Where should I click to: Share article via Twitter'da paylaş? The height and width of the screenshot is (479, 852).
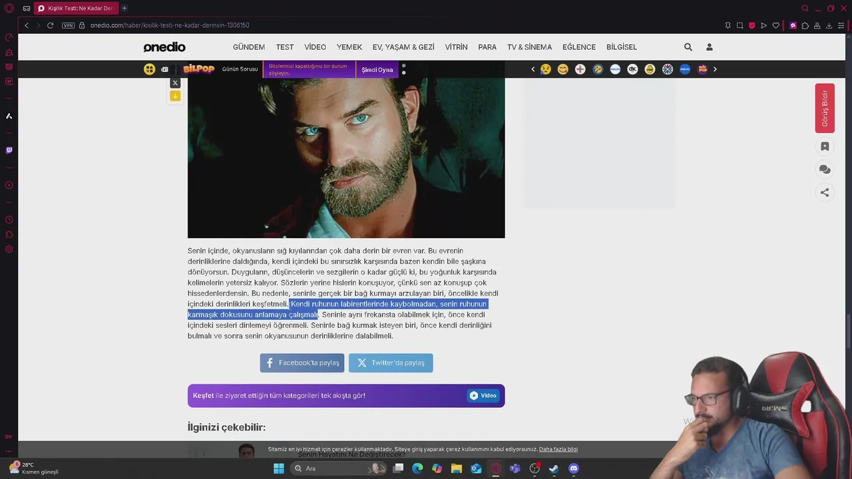pos(391,363)
